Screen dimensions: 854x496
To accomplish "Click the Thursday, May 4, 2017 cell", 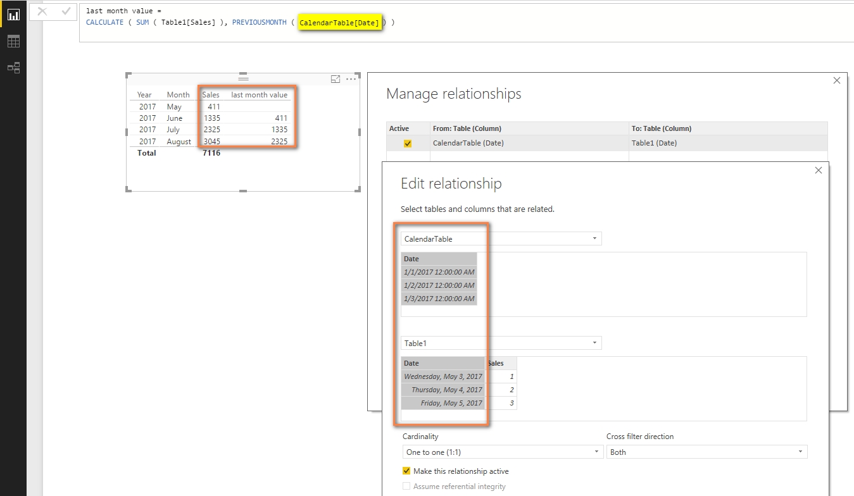I will tap(443, 390).
